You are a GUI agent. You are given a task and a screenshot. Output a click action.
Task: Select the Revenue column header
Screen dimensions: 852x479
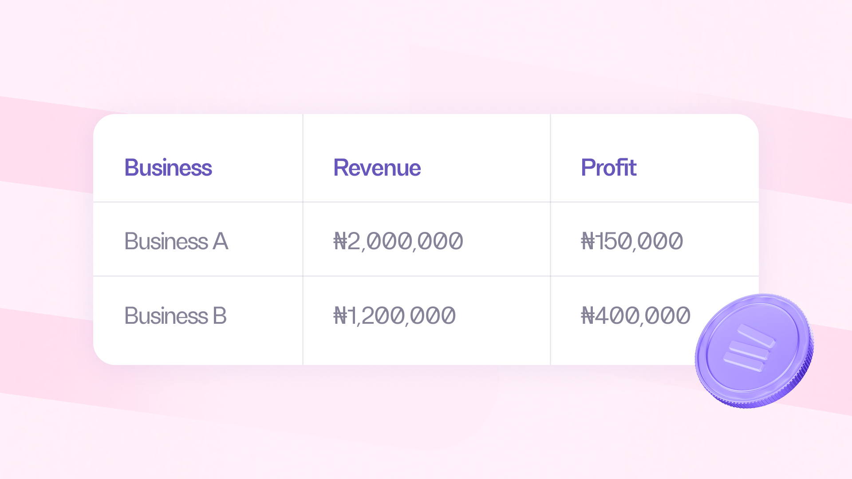[x=377, y=168]
